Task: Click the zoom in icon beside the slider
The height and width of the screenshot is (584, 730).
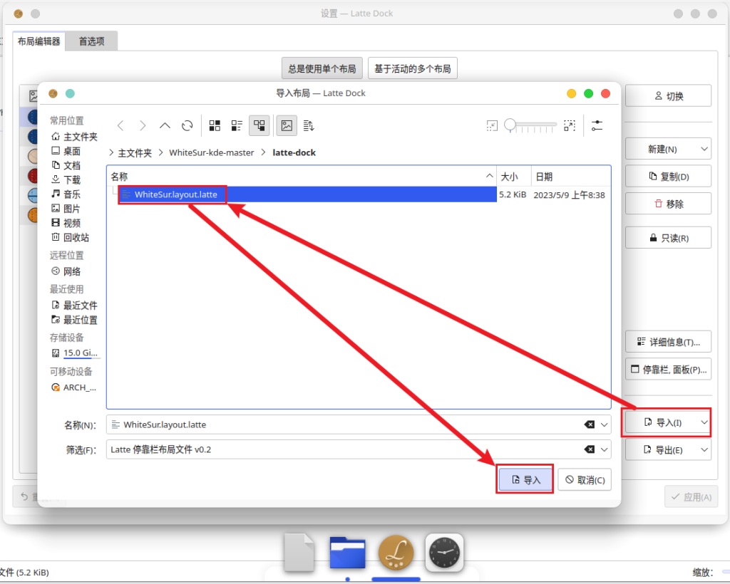Action: point(570,125)
